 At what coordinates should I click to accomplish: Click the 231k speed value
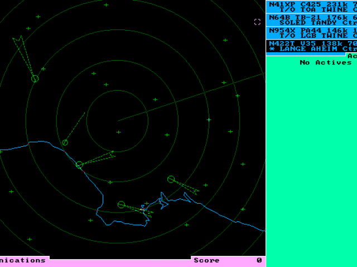[x=337, y=4]
